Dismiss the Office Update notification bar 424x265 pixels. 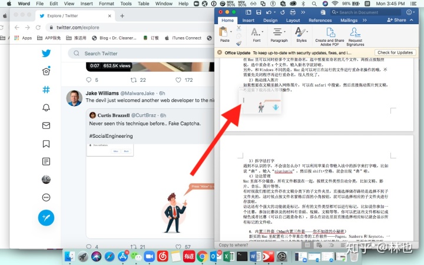point(220,52)
